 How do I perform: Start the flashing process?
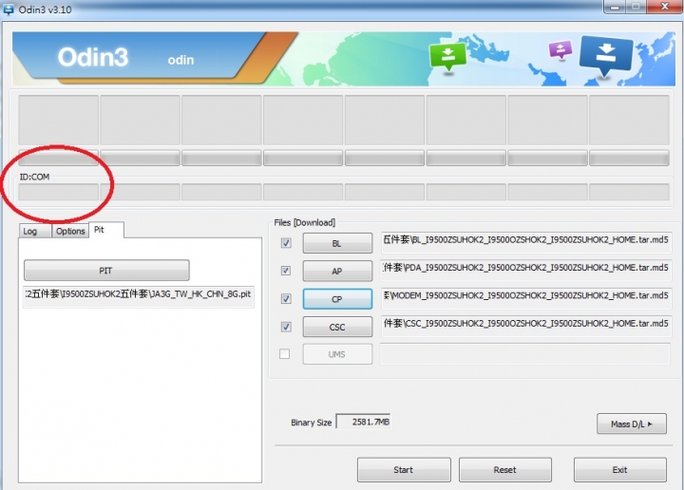coord(404,469)
